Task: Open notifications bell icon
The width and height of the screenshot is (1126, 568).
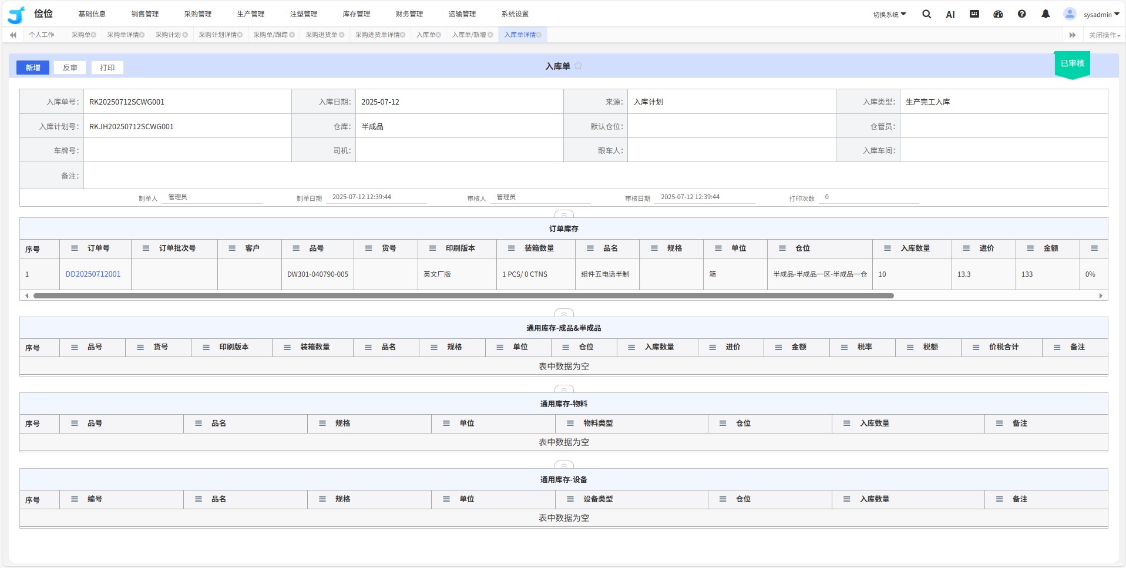Action: point(1046,14)
